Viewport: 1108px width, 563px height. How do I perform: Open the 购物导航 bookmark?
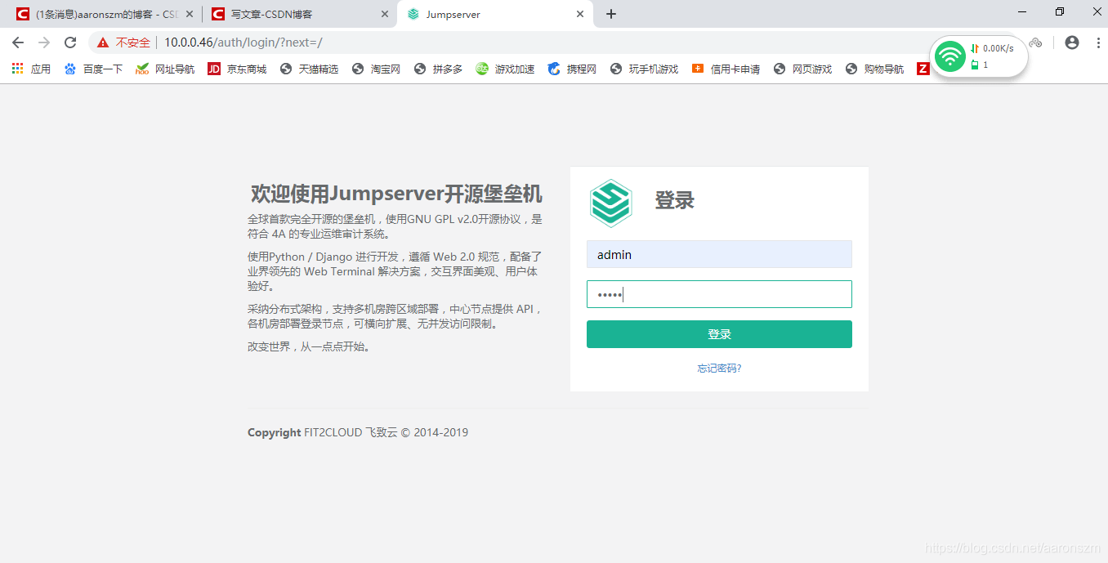874,69
